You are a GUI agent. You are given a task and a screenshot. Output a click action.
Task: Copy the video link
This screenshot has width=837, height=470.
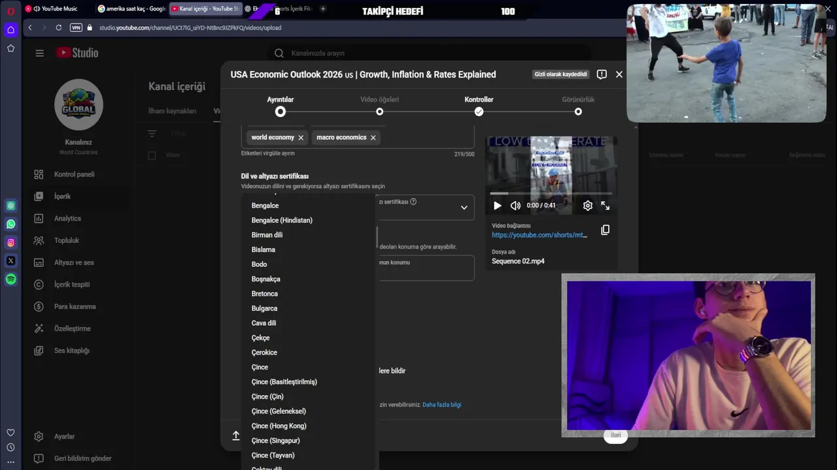(x=606, y=230)
